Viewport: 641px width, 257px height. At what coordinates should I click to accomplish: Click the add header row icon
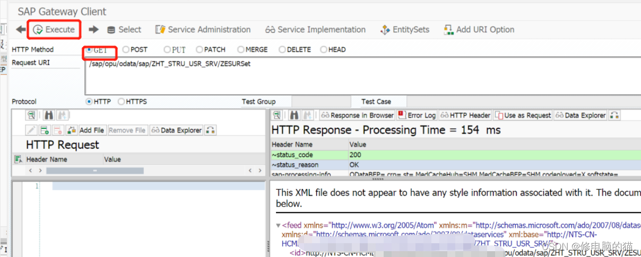click(45, 130)
